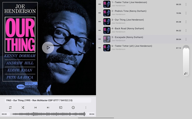Viewport: 192px width, 119px height.
Task: Select track '3 • Our Thing (Joe Henderson)'
Action: (x=128, y=20)
